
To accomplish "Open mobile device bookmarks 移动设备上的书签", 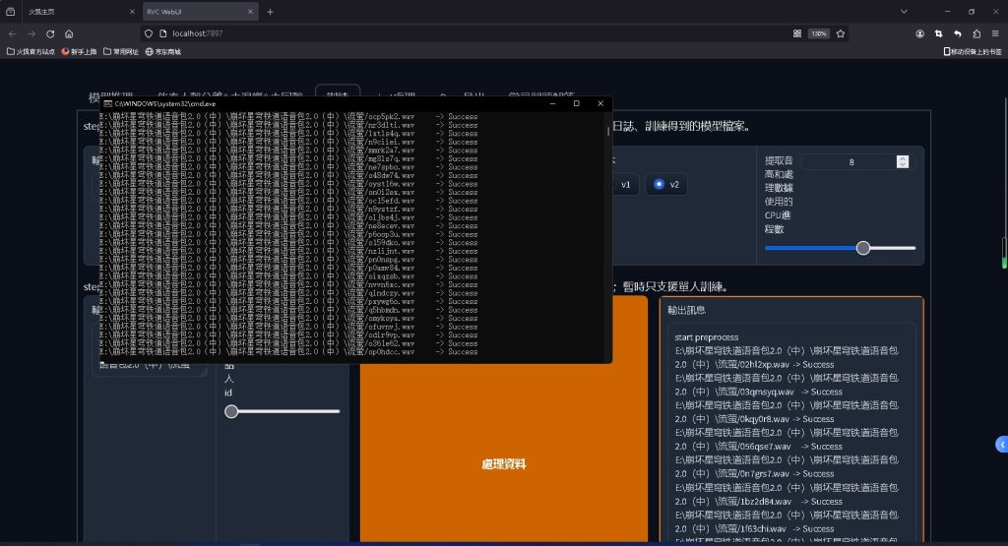I will point(972,51).
